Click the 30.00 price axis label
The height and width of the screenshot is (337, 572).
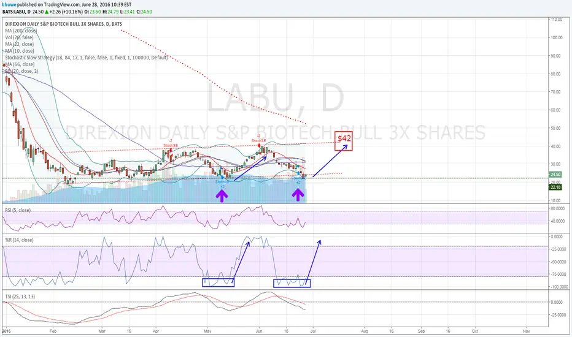click(556, 164)
